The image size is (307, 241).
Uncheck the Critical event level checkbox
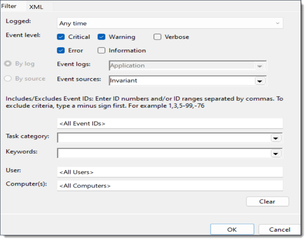pos(61,37)
